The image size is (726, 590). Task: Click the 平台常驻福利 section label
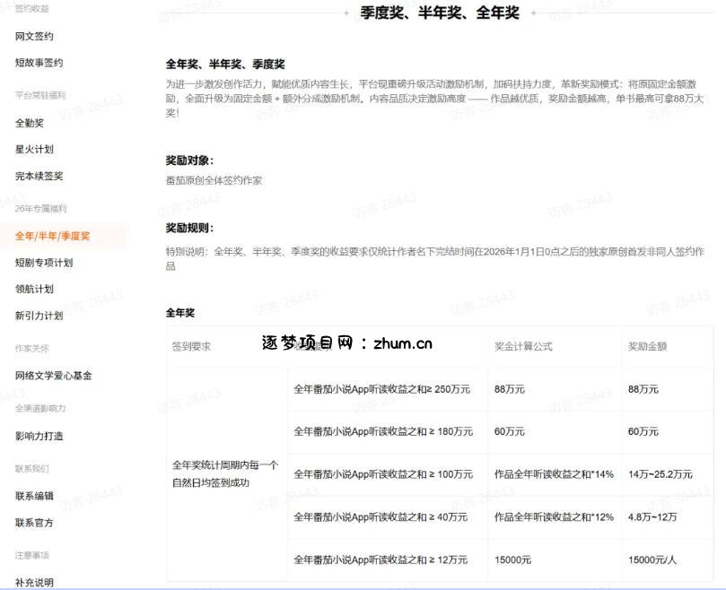[40, 95]
